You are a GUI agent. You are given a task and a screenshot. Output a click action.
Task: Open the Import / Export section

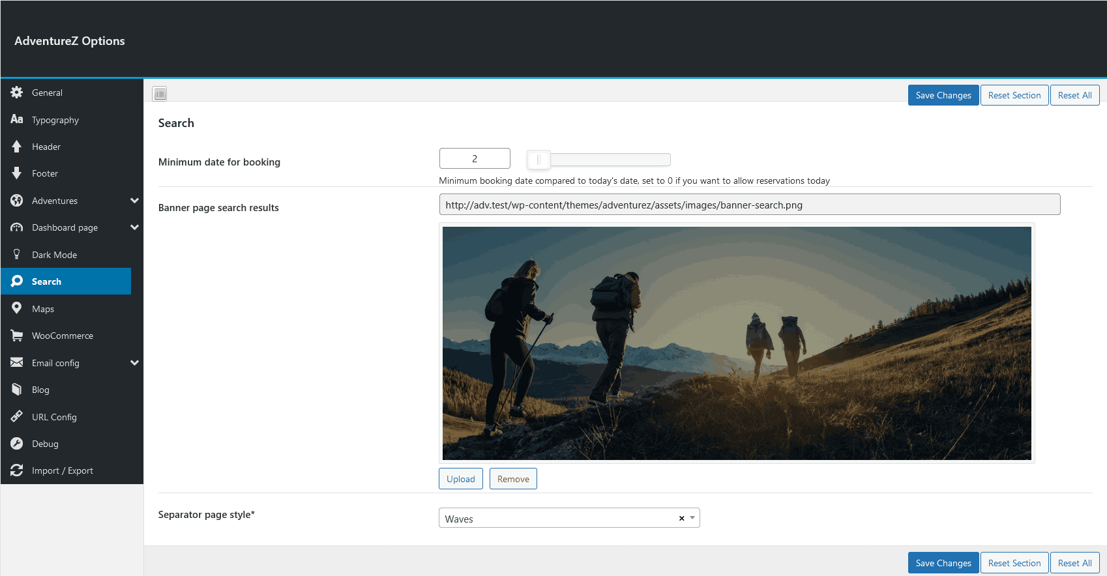72,470
